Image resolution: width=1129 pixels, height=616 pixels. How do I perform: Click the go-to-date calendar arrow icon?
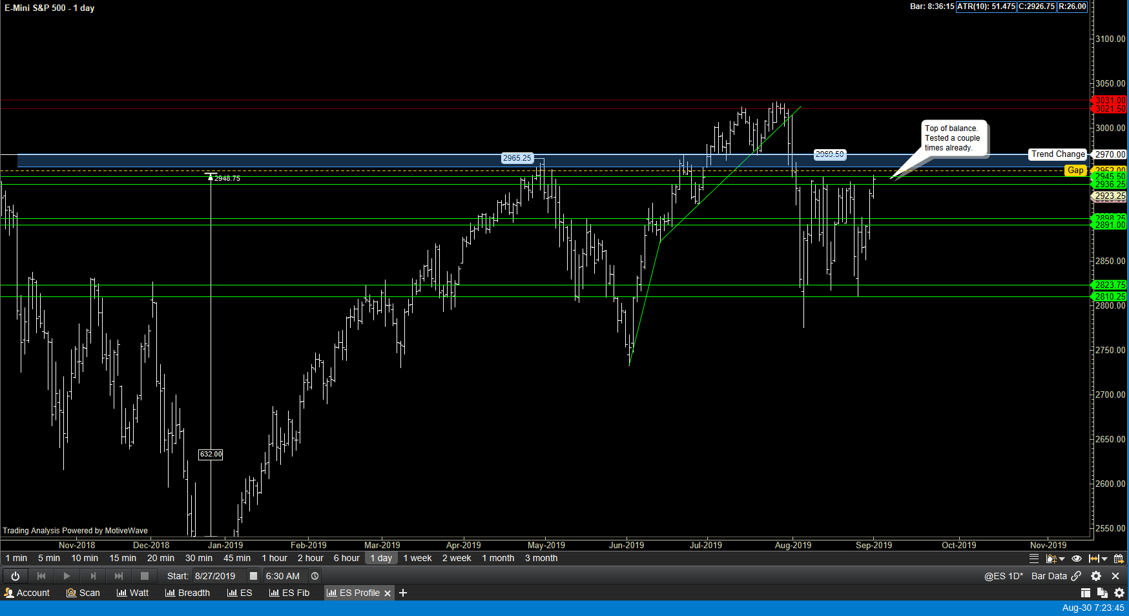[x=1119, y=559]
